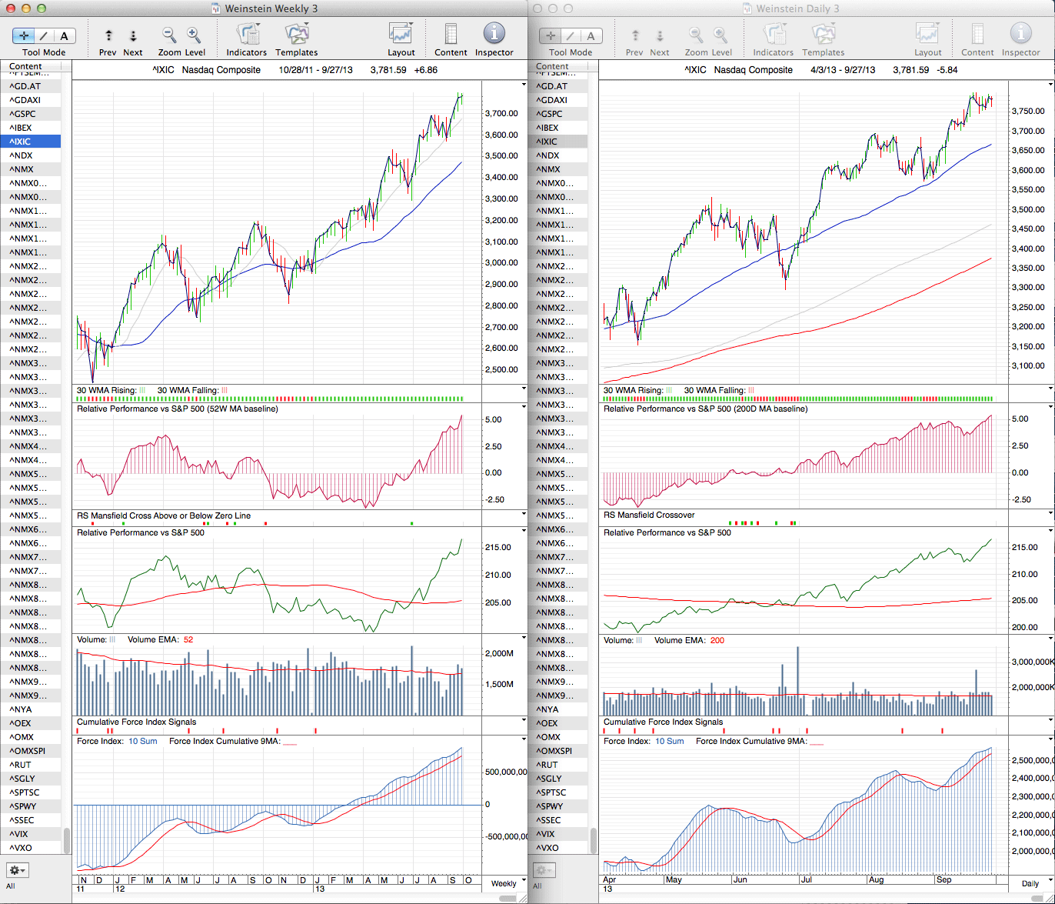Toggle Content panel in the Daily window

click(977, 35)
